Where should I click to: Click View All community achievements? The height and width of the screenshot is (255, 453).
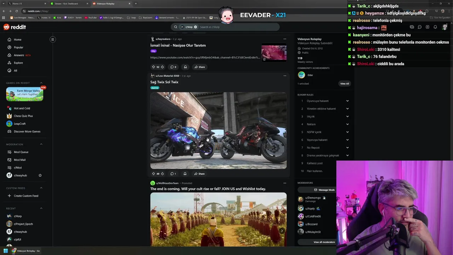pyautogui.click(x=345, y=84)
